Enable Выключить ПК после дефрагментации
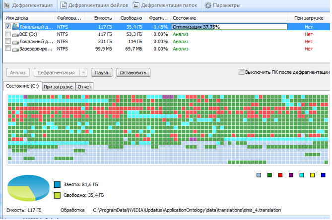Screen dimensions: 332x220 pyautogui.click(x=241, y=72)
